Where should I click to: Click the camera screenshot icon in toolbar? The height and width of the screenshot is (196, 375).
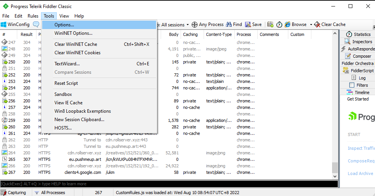coord(270,24)
